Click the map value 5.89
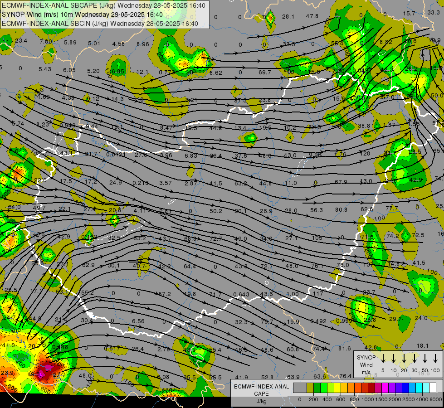Viewport: 444px width, 408px height. click(x=70, y=43)
